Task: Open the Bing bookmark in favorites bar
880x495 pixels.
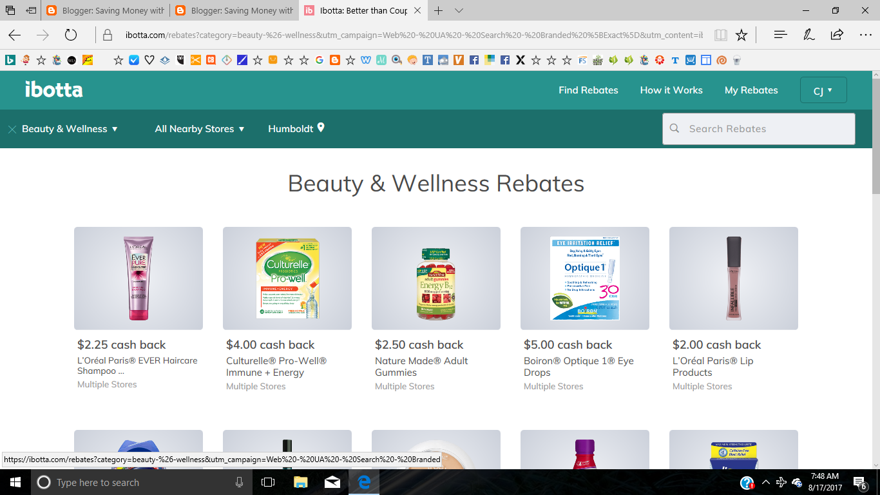Action: coord(10,60)
